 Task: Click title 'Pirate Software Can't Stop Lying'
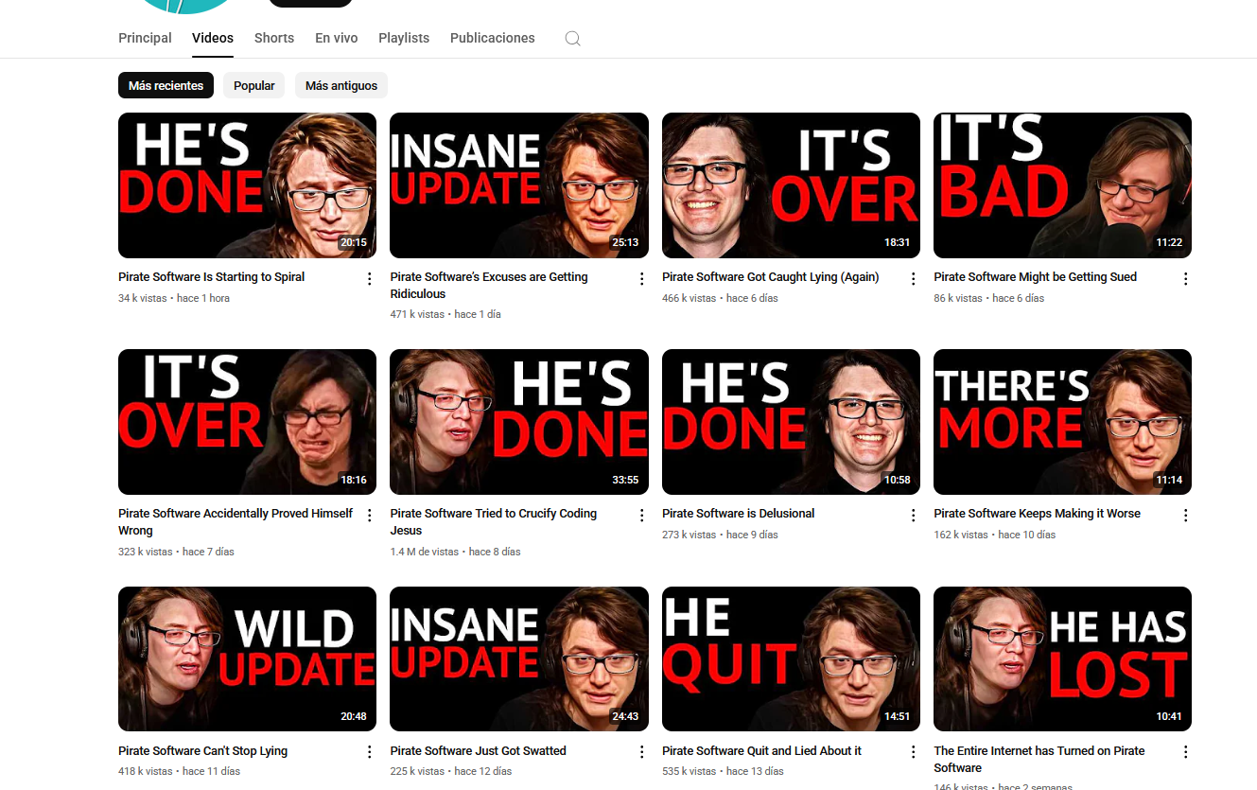(203, 751)
